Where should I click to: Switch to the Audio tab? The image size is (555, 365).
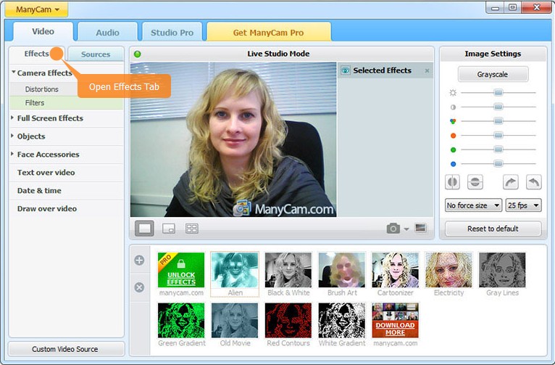[x=108, y=33]
